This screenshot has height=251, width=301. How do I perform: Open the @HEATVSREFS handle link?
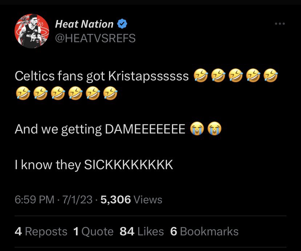point(95,38)
